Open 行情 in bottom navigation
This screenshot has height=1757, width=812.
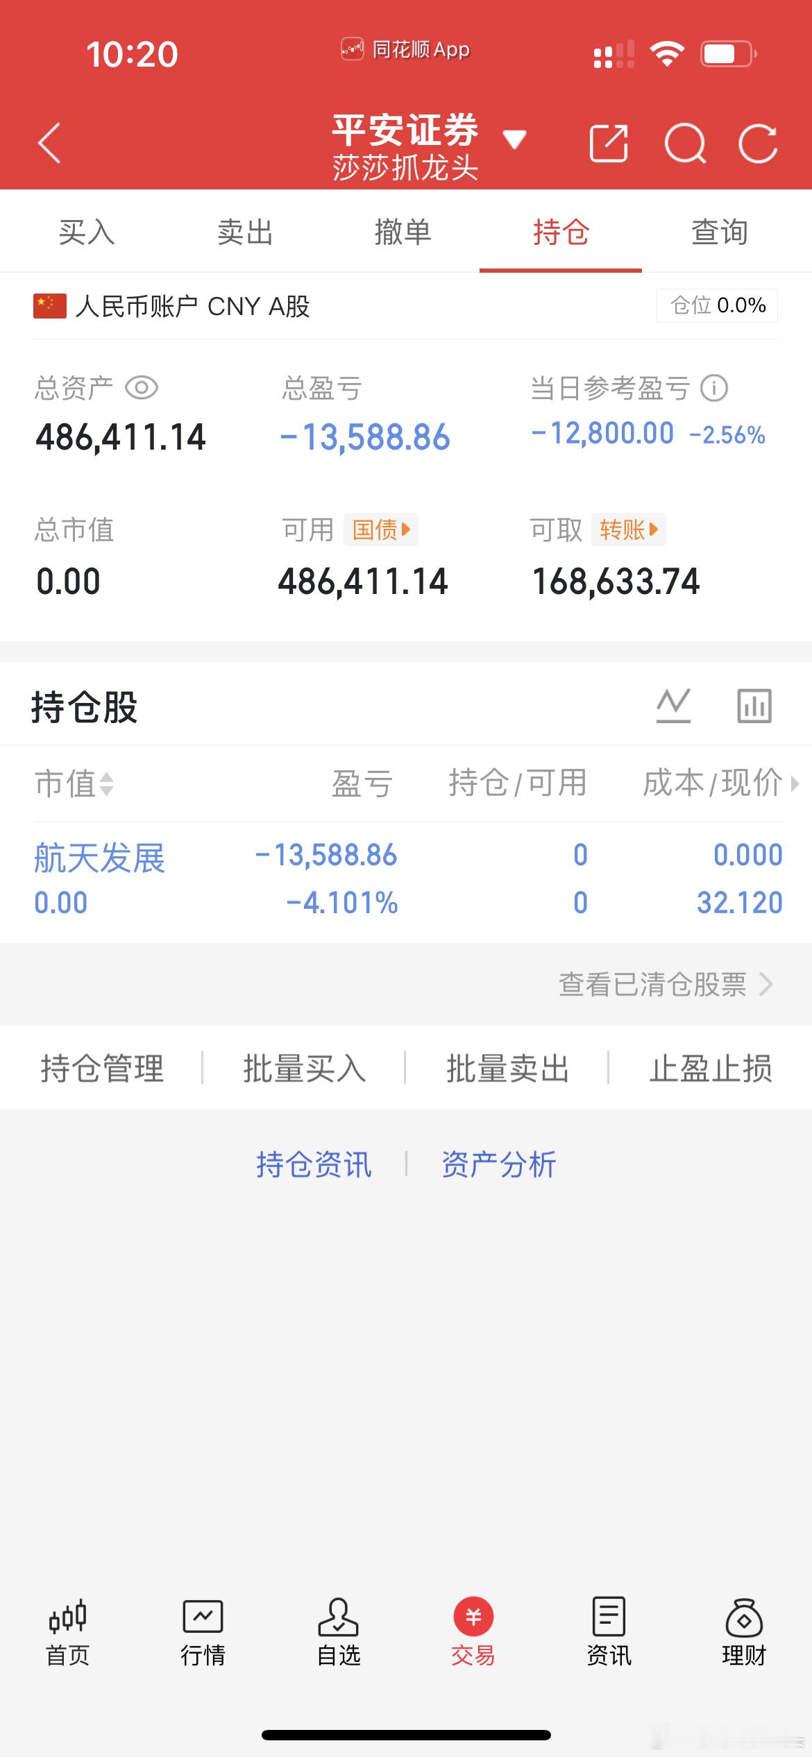[x=203, y=1633]
